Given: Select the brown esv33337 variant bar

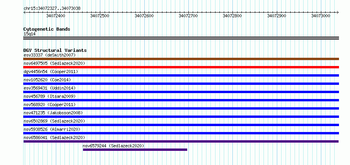Looking at the screenshot, I should point(181,59).
